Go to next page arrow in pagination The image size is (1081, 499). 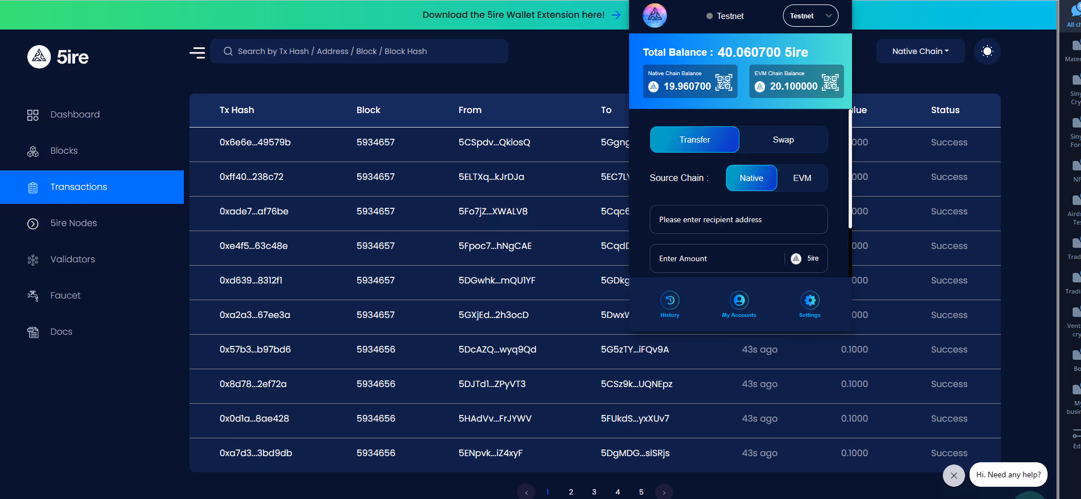coord(664,492)
